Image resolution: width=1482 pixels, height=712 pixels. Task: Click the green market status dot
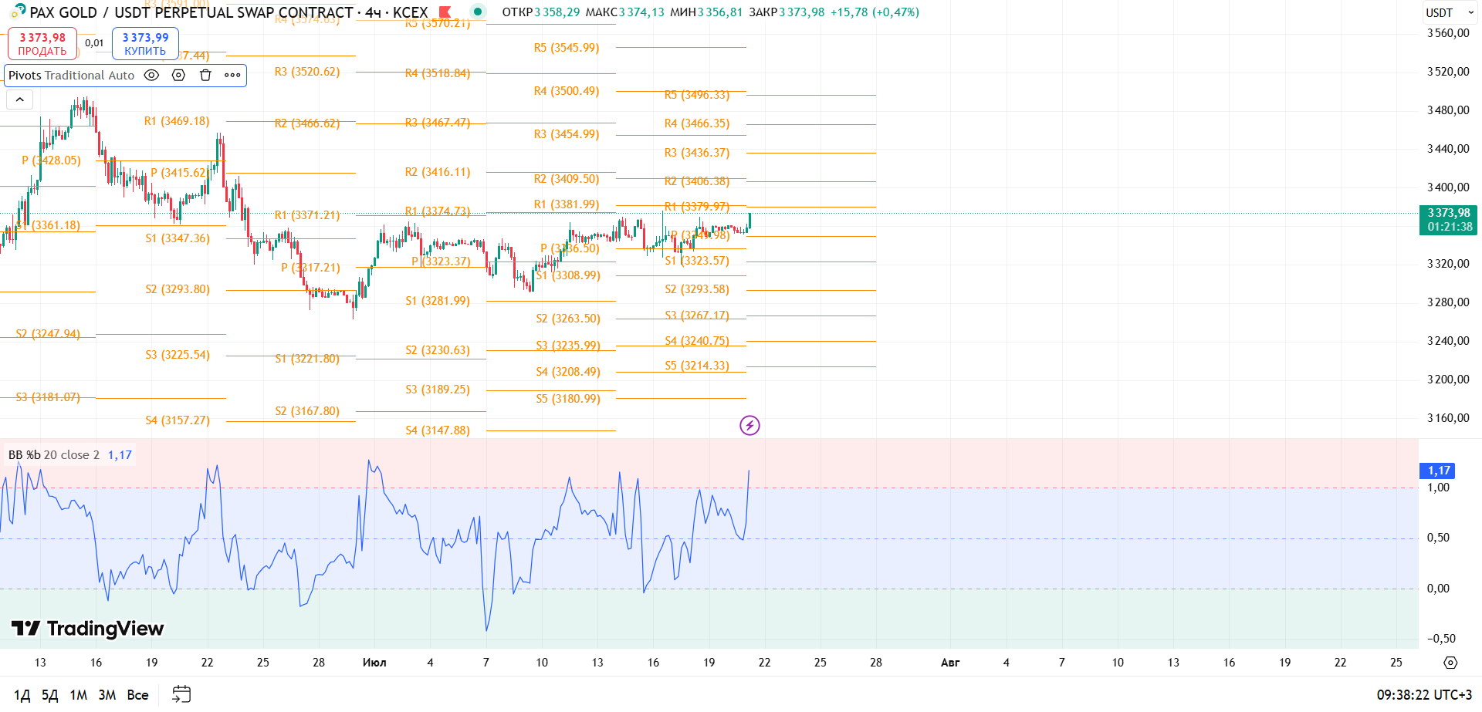478,12
